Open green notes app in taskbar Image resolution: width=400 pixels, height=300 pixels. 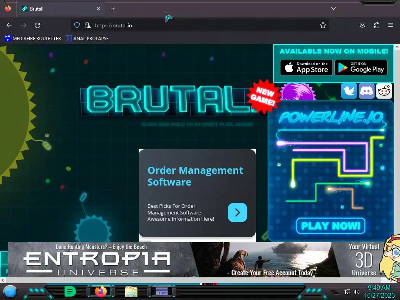[x=70, y=291]
